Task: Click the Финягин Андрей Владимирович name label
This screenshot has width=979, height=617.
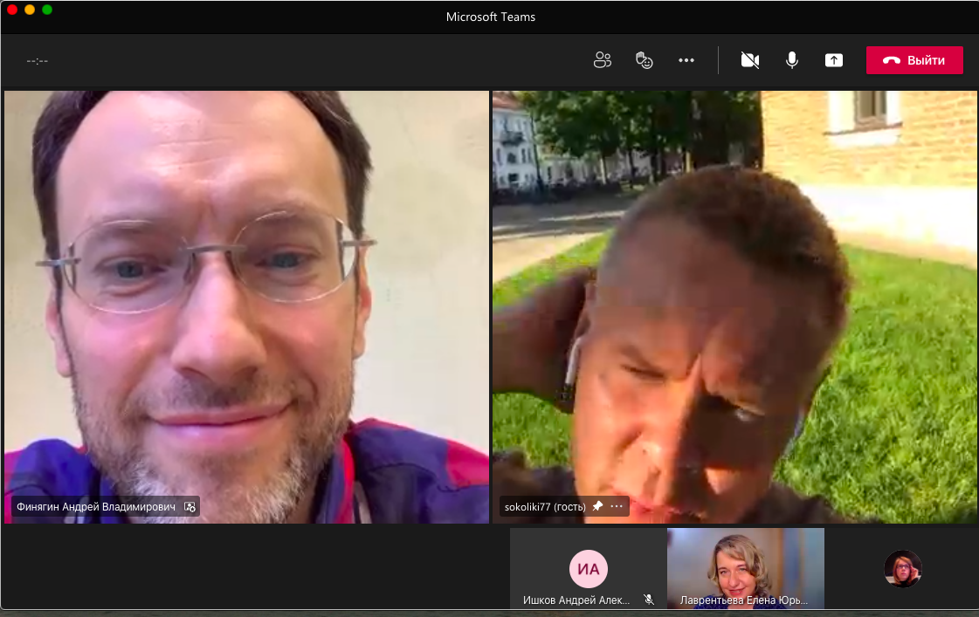Action: (x=96, y=506)
